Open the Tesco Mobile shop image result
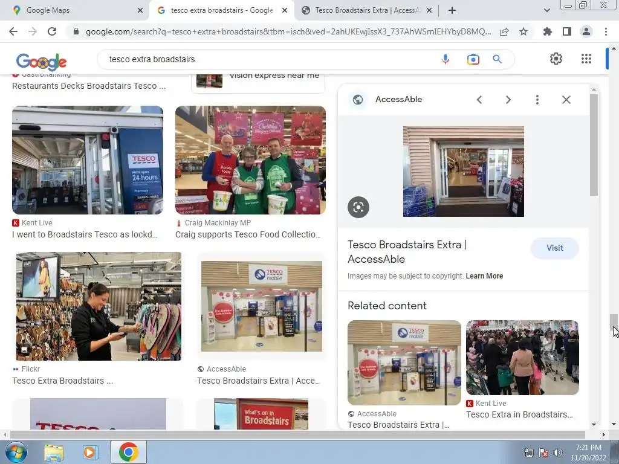Screen dimensions: 619x464 (x=262, y=306)
